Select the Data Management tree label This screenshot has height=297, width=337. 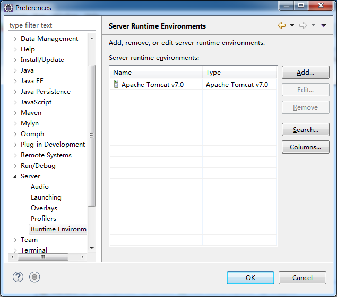point(49,39)
